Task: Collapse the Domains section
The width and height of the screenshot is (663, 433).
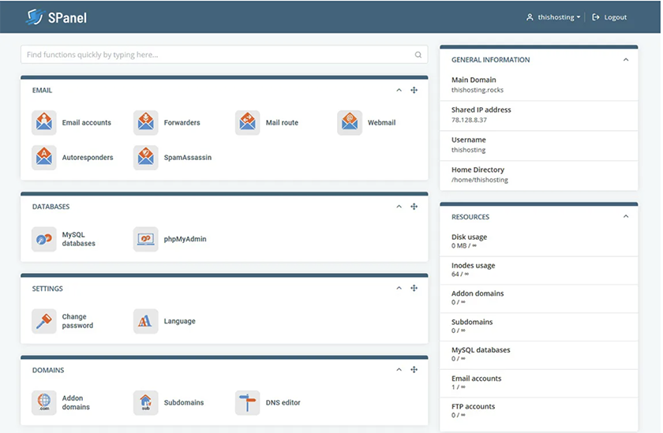Action: point(399,370)
